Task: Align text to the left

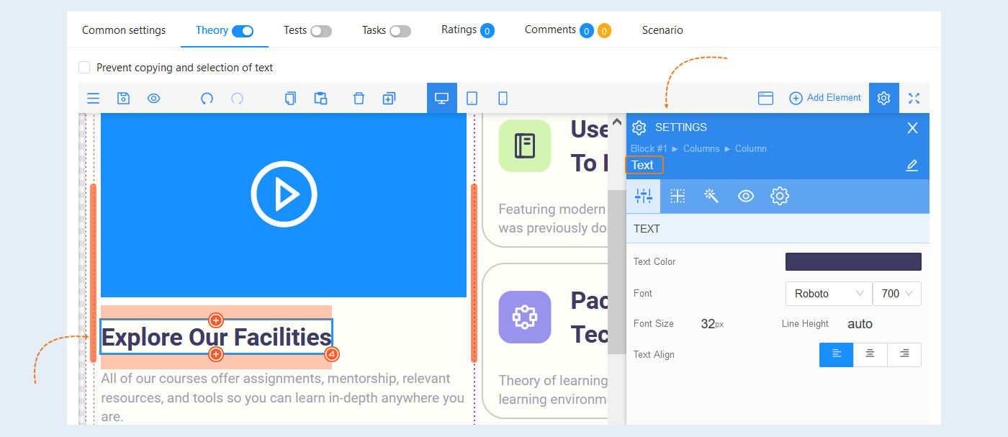Action: click(836, 355)
